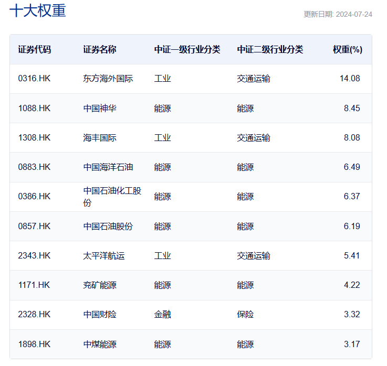Screen dimensions: 387x366
Task: Select stock code 0857.HK
Action: (x=34, y=226)
